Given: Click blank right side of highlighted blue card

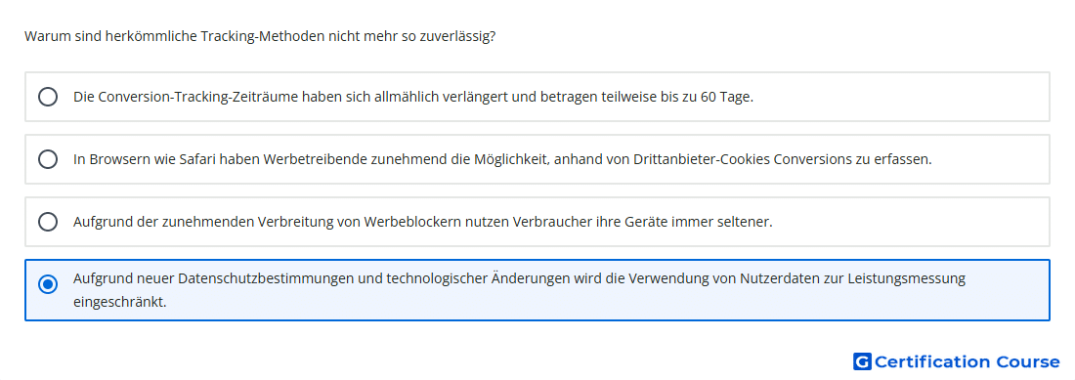Looking at the screenshot, I should [1007, 289].
